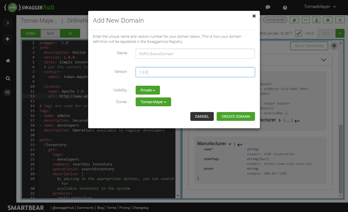The width and height of the screenshot is (348, 212).
Task: Open the download/export icon
Action: (317, 20)
